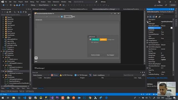Open the Build + IntelliSense dropdown
The width and height of the screenshot is (178, 100).
tap(101, 75)
